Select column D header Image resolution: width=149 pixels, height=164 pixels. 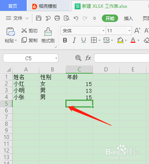pyautogui.click(x=106, y=70)
